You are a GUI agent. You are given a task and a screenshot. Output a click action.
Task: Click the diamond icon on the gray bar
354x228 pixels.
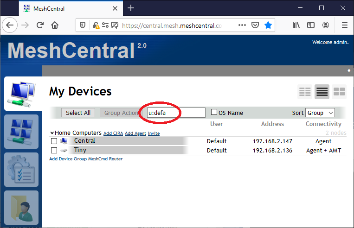(x=349, y=70)
